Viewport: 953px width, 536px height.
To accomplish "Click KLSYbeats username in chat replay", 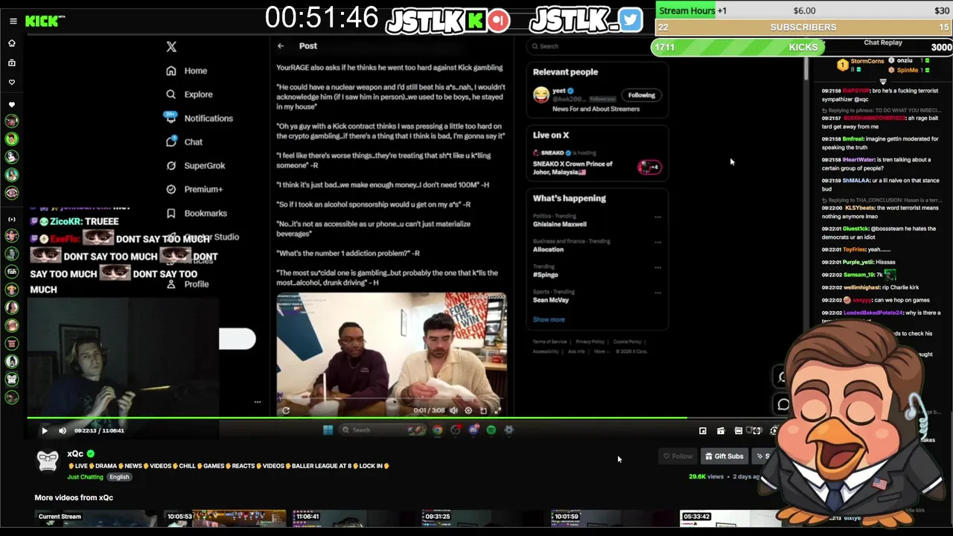I will point(860,208).
